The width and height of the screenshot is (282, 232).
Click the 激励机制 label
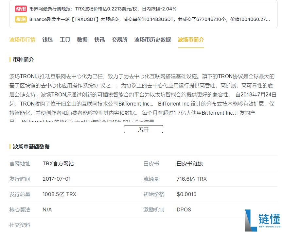pos(154,209)
